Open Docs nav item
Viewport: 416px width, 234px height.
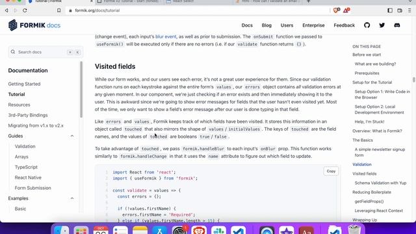point(247,25)
